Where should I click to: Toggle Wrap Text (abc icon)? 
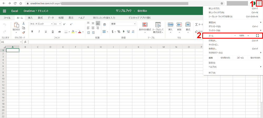click(104, 24)
